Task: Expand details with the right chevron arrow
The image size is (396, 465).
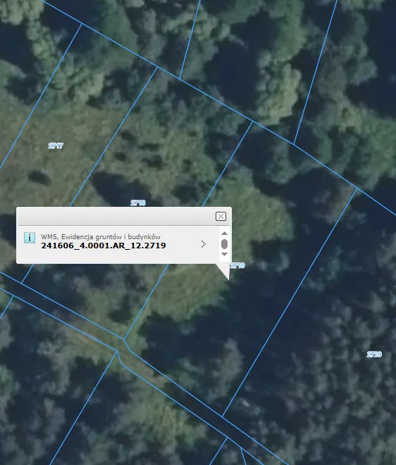Action: click(204, 244)
